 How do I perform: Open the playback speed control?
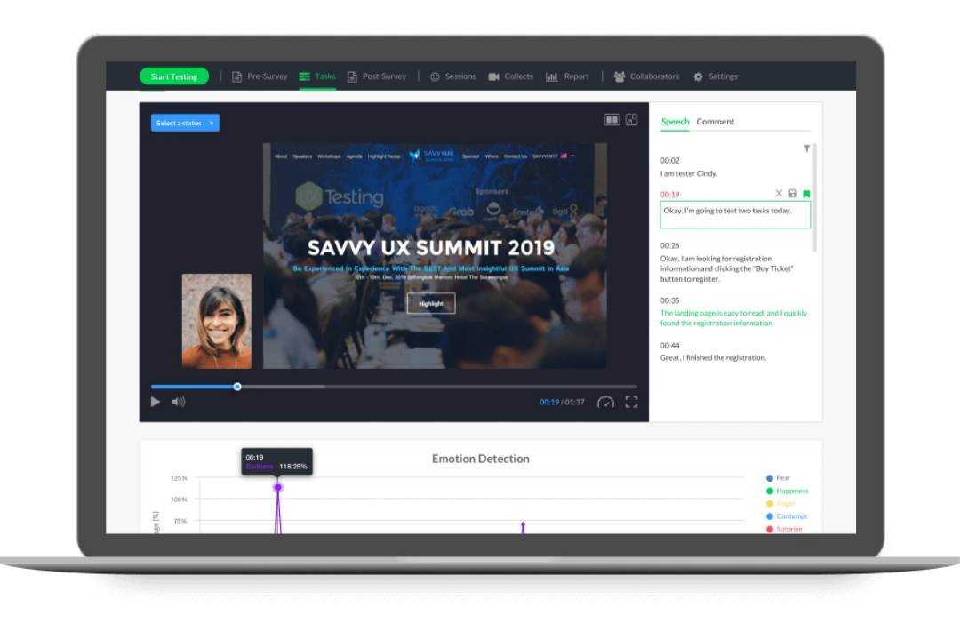click(605, 402)
